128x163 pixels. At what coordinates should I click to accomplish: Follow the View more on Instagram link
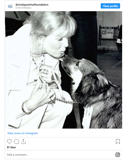pos(23,133)
